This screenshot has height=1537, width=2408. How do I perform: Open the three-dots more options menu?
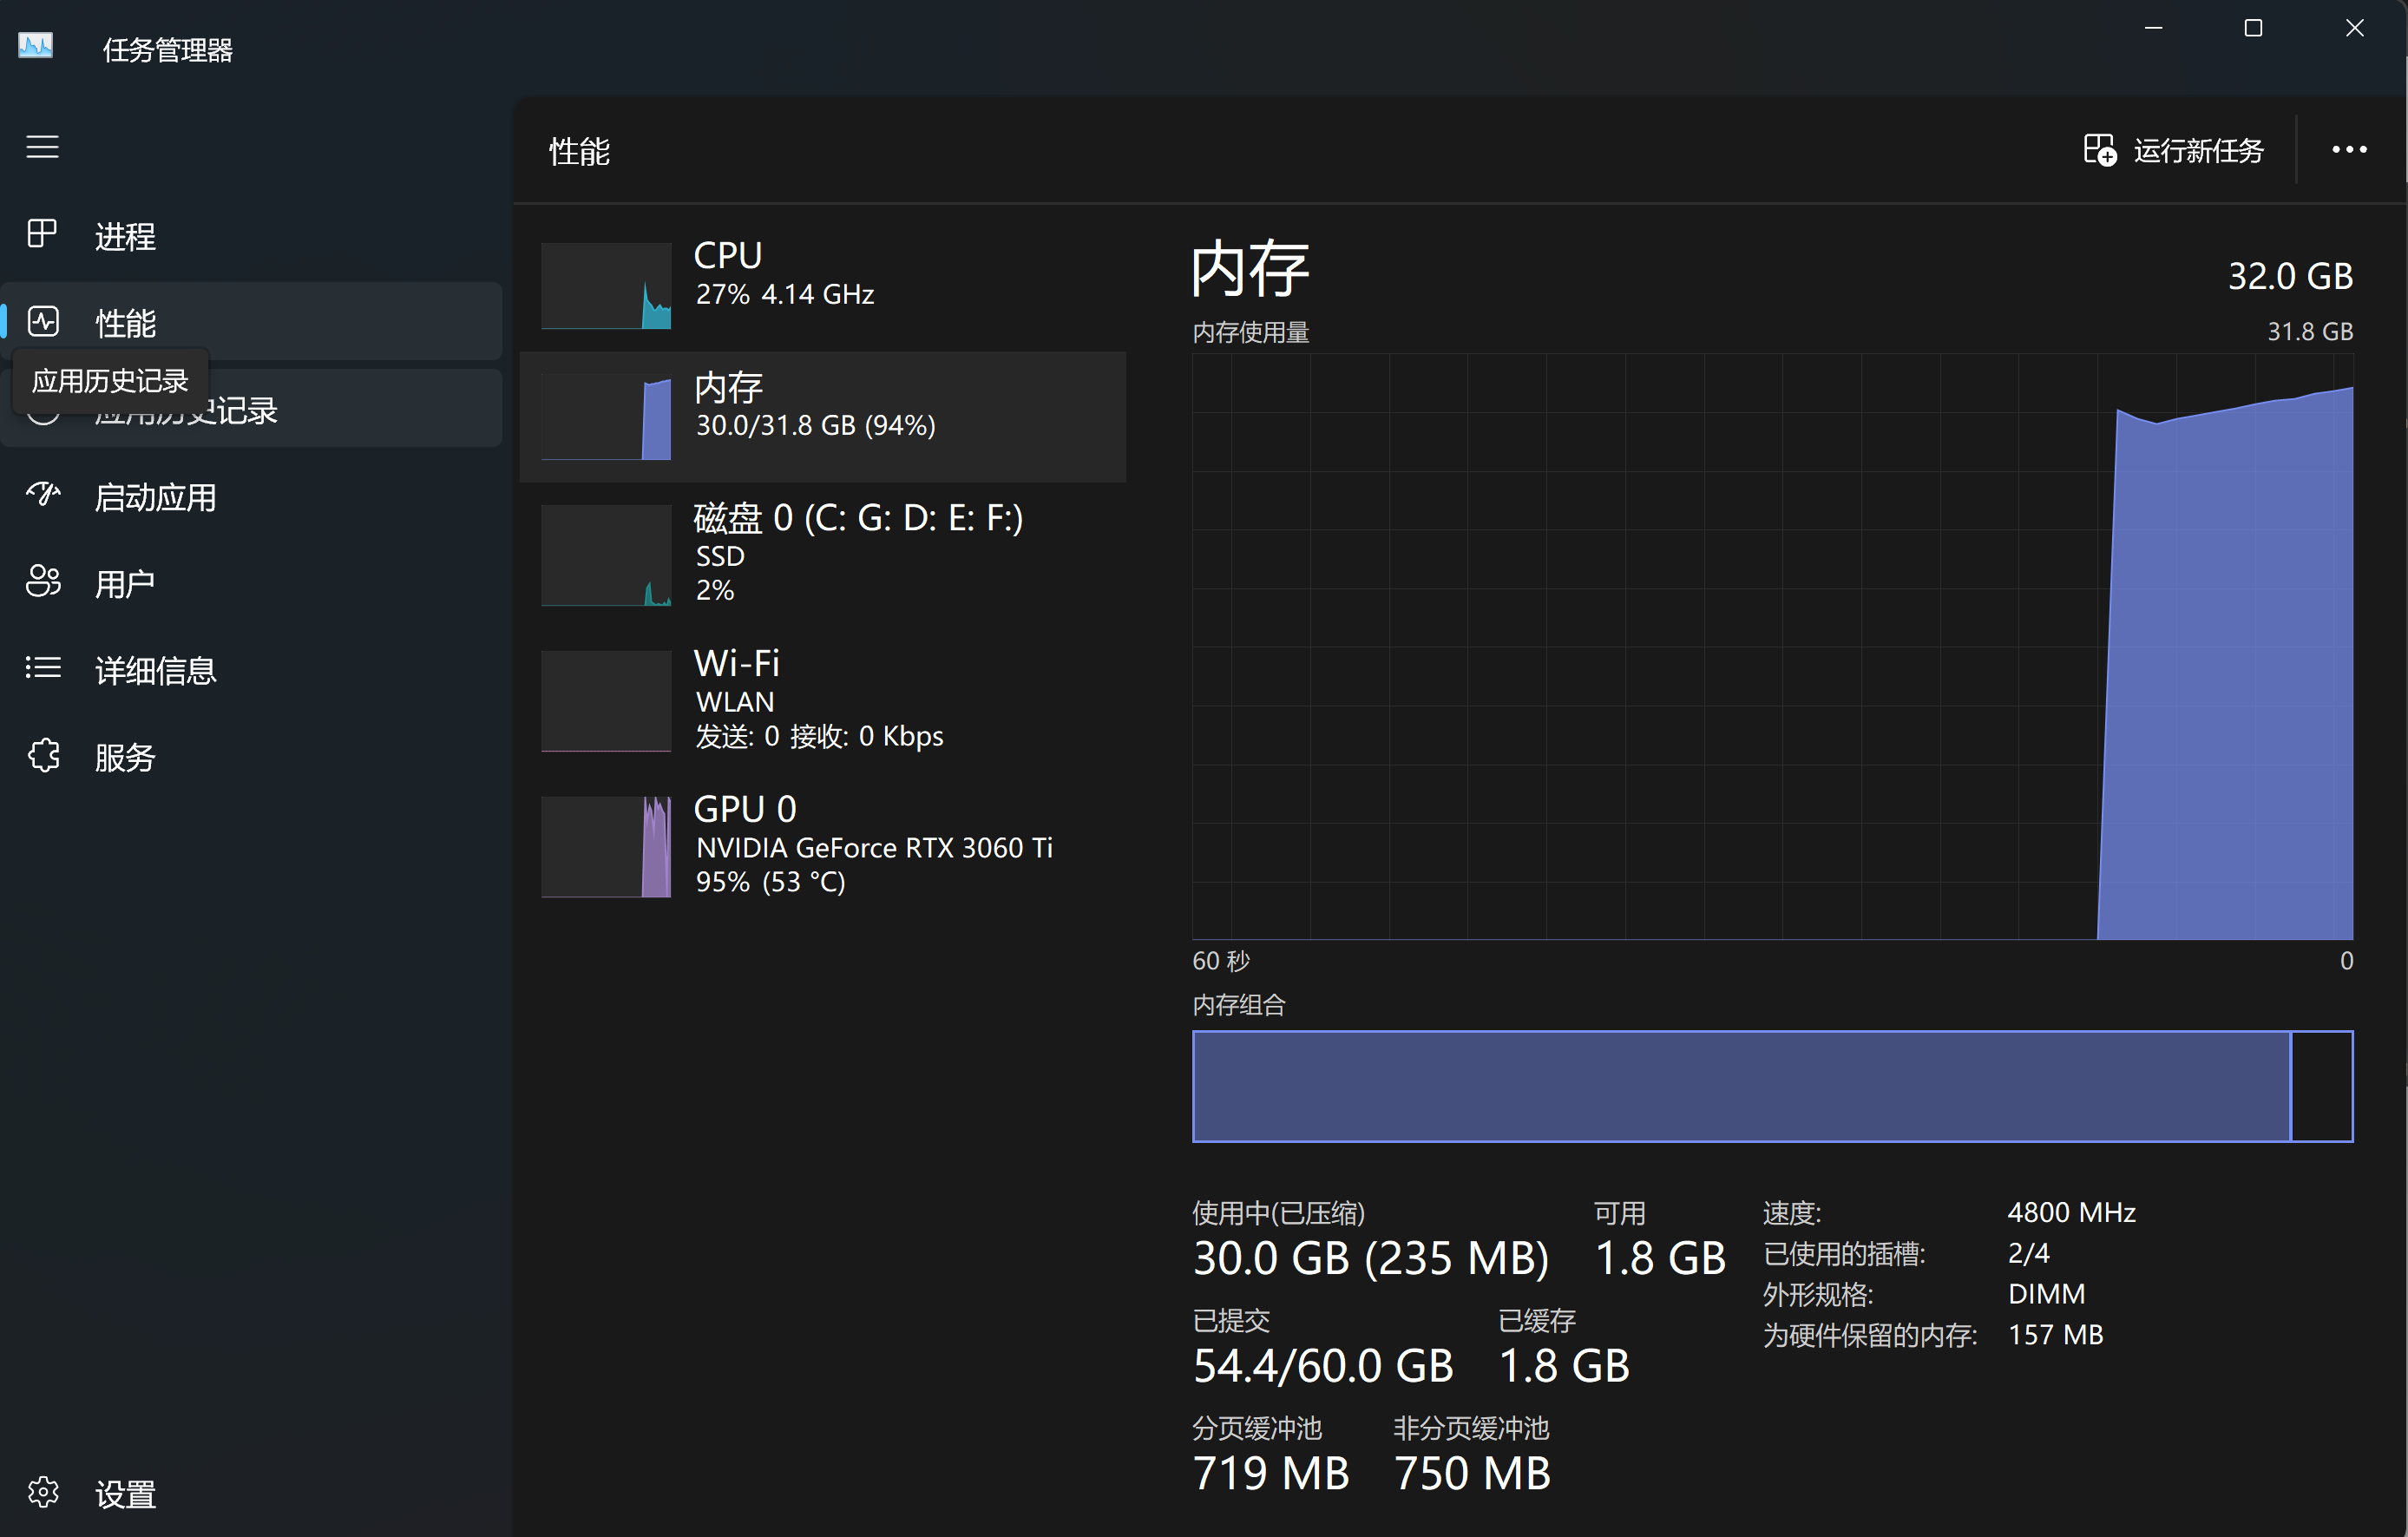(x=2348, y=150)
